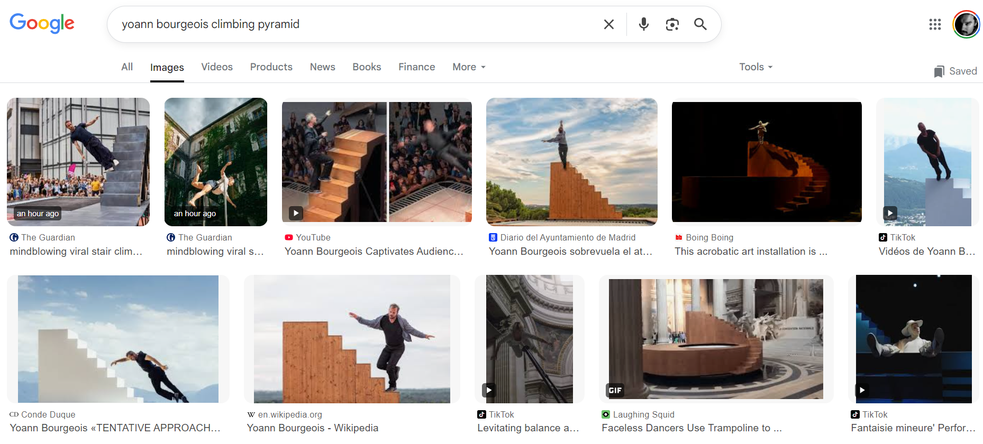This screenshot has height=444, width=983.
Task: Play the YouTube Captivates Audience video thumbnail
Action: click(377, 162)
